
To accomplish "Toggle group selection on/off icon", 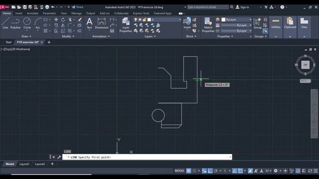I will click(265, 31).
